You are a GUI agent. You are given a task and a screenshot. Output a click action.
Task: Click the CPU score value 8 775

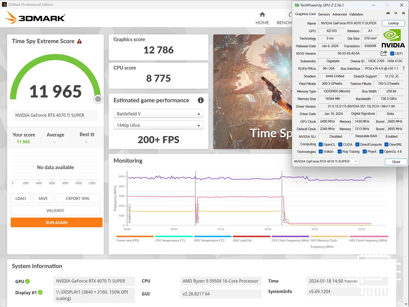click(158, 78)
